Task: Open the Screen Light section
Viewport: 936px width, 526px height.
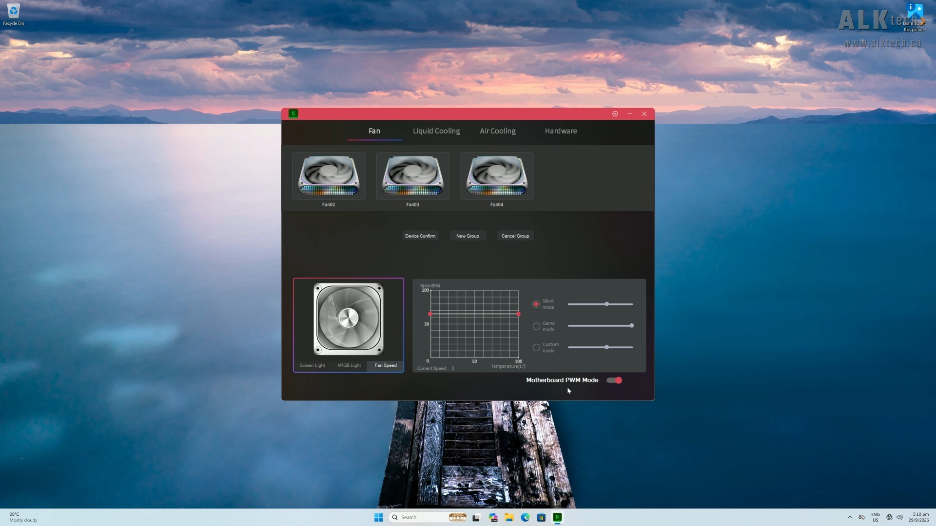Action: [x=312, y=365]
